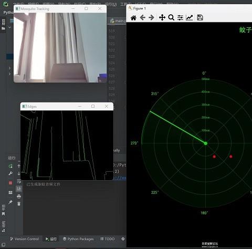The width and height of the screenshot is (252, 249).
Task: Activate the Pan tool in Figure 1
Action: click(x=162, y=18)
